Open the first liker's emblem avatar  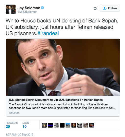coord(44,125)
